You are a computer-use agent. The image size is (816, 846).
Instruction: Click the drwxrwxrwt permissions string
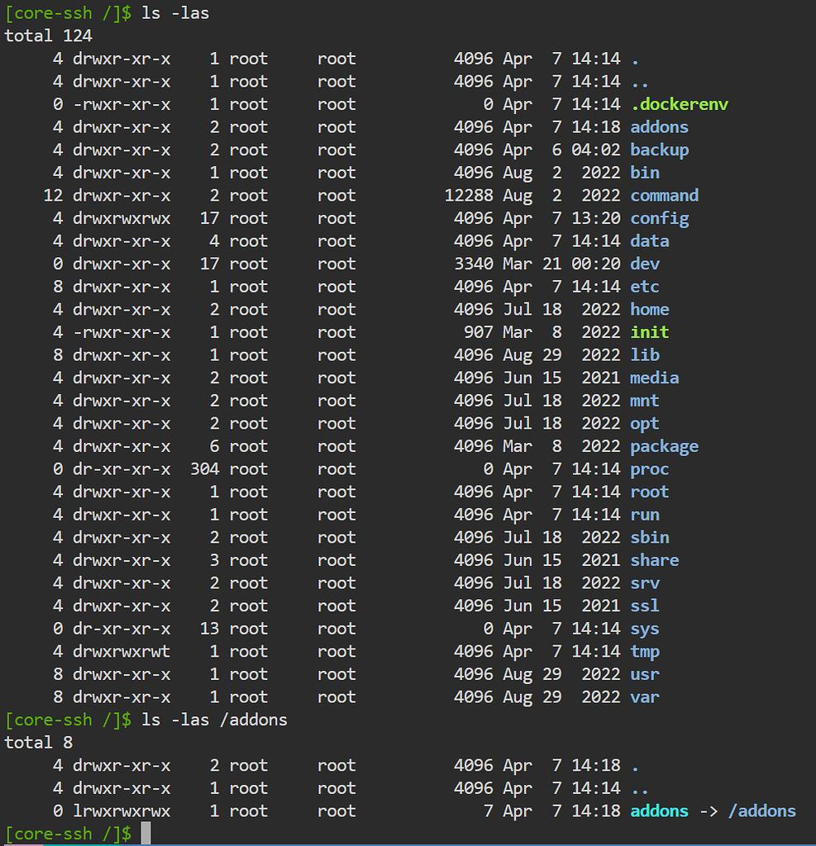(x=122, y=651)
